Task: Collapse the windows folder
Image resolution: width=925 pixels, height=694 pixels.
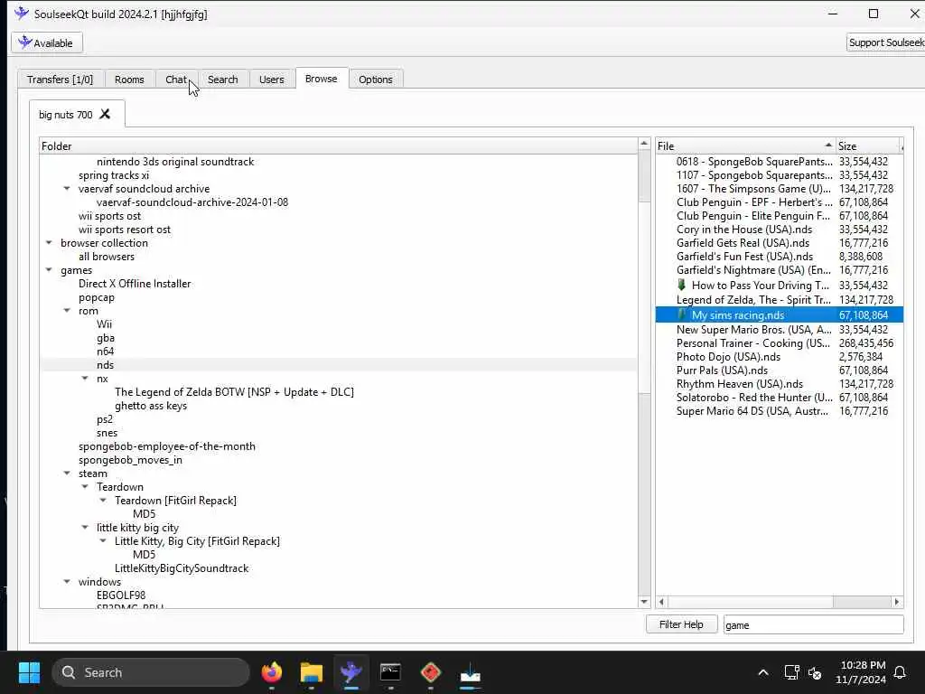Action: (67, 582)
